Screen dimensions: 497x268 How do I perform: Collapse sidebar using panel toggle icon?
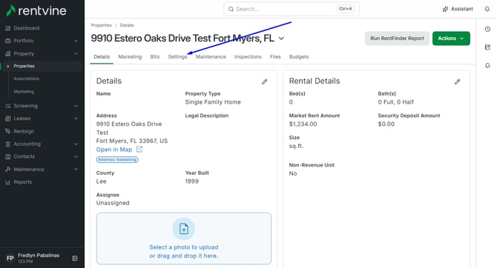click(75, 258)
